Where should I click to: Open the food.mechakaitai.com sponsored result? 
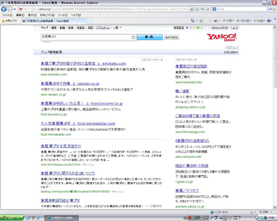(x=78, y=124)
